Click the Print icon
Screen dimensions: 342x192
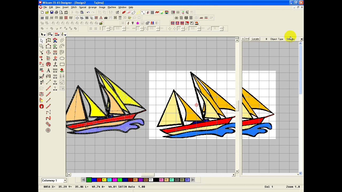56,12
